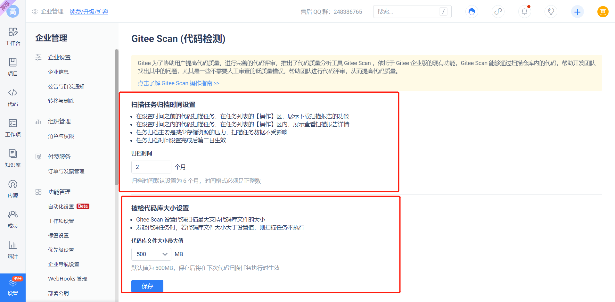Select 部署公钥 in sidebar
This screenshot has width=615, height=302.
point(59,293)
